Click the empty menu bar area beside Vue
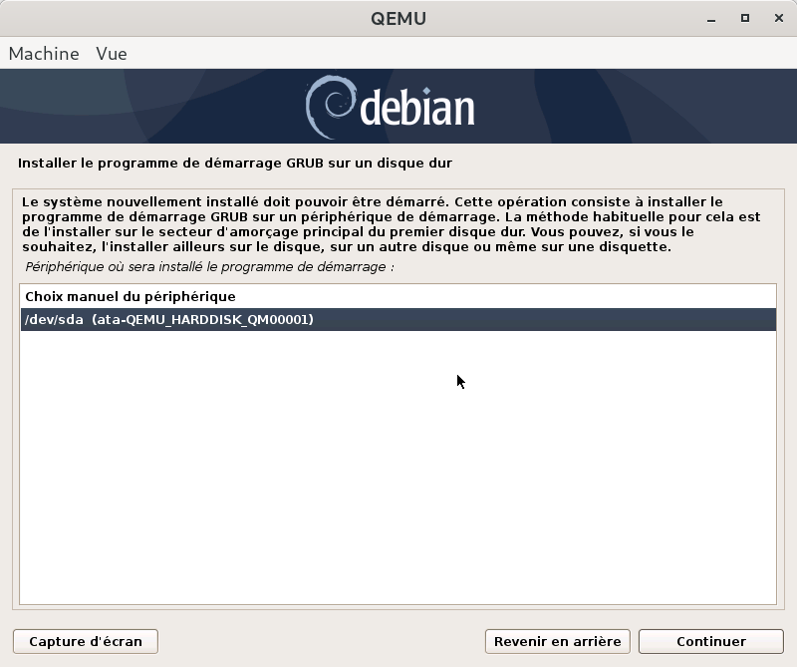The height and width of the screenshot is (667, 797). (x=448, y=54)
